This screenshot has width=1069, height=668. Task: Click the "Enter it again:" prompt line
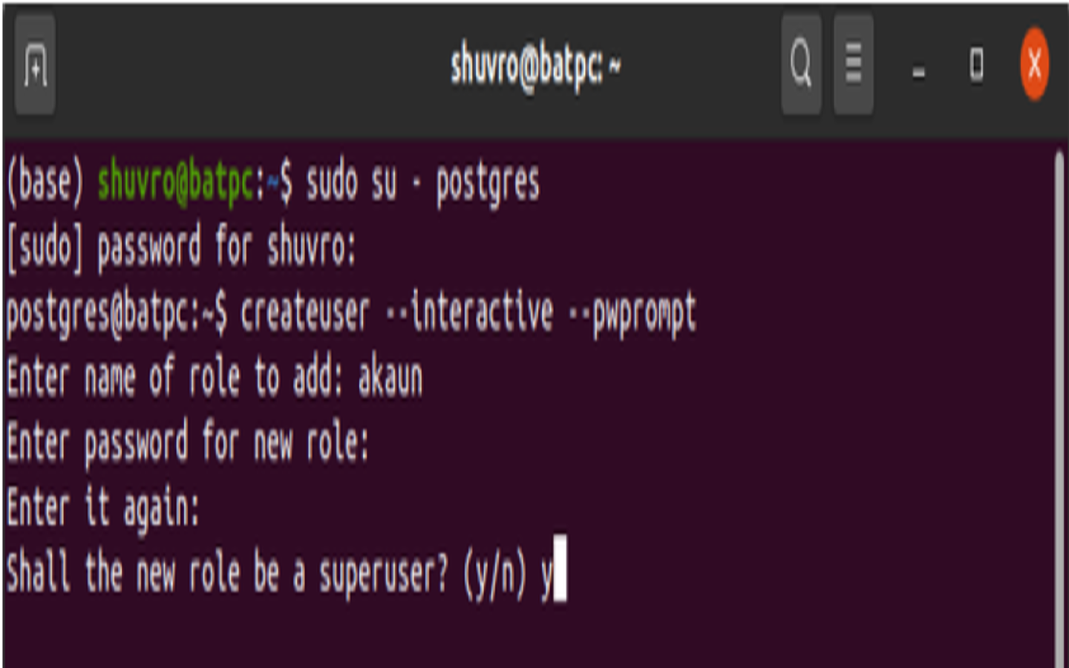coord(103,509)
